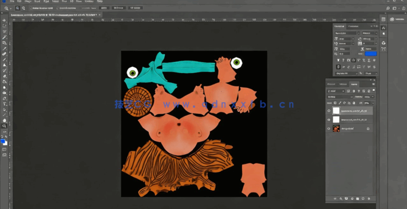407x209 pixels.
Task: Open leading dropdown arrow in Character panel
Action: pos(376,39)
